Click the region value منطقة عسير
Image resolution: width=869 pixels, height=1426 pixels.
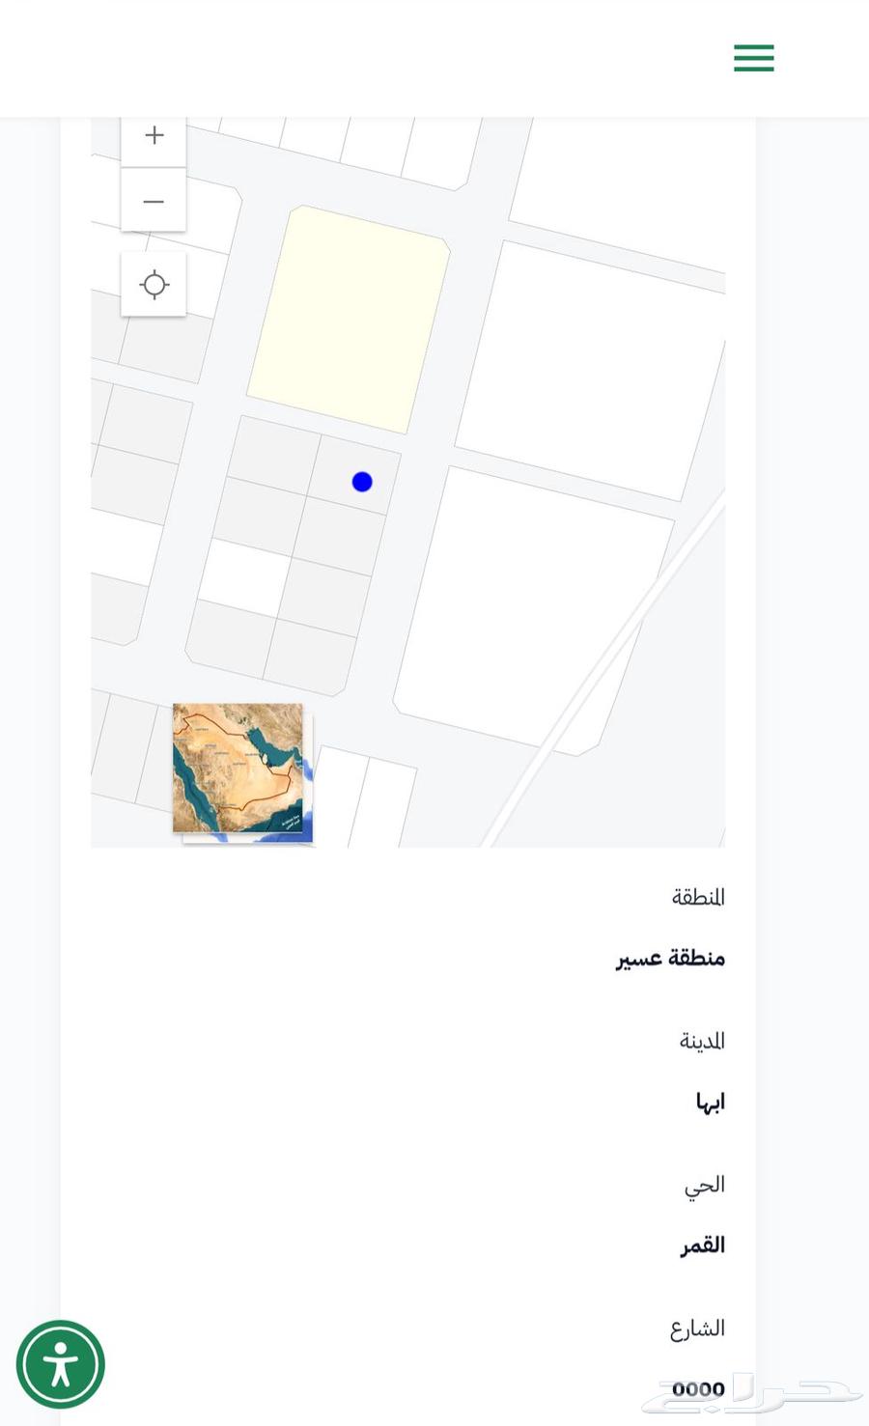(670, 958)
